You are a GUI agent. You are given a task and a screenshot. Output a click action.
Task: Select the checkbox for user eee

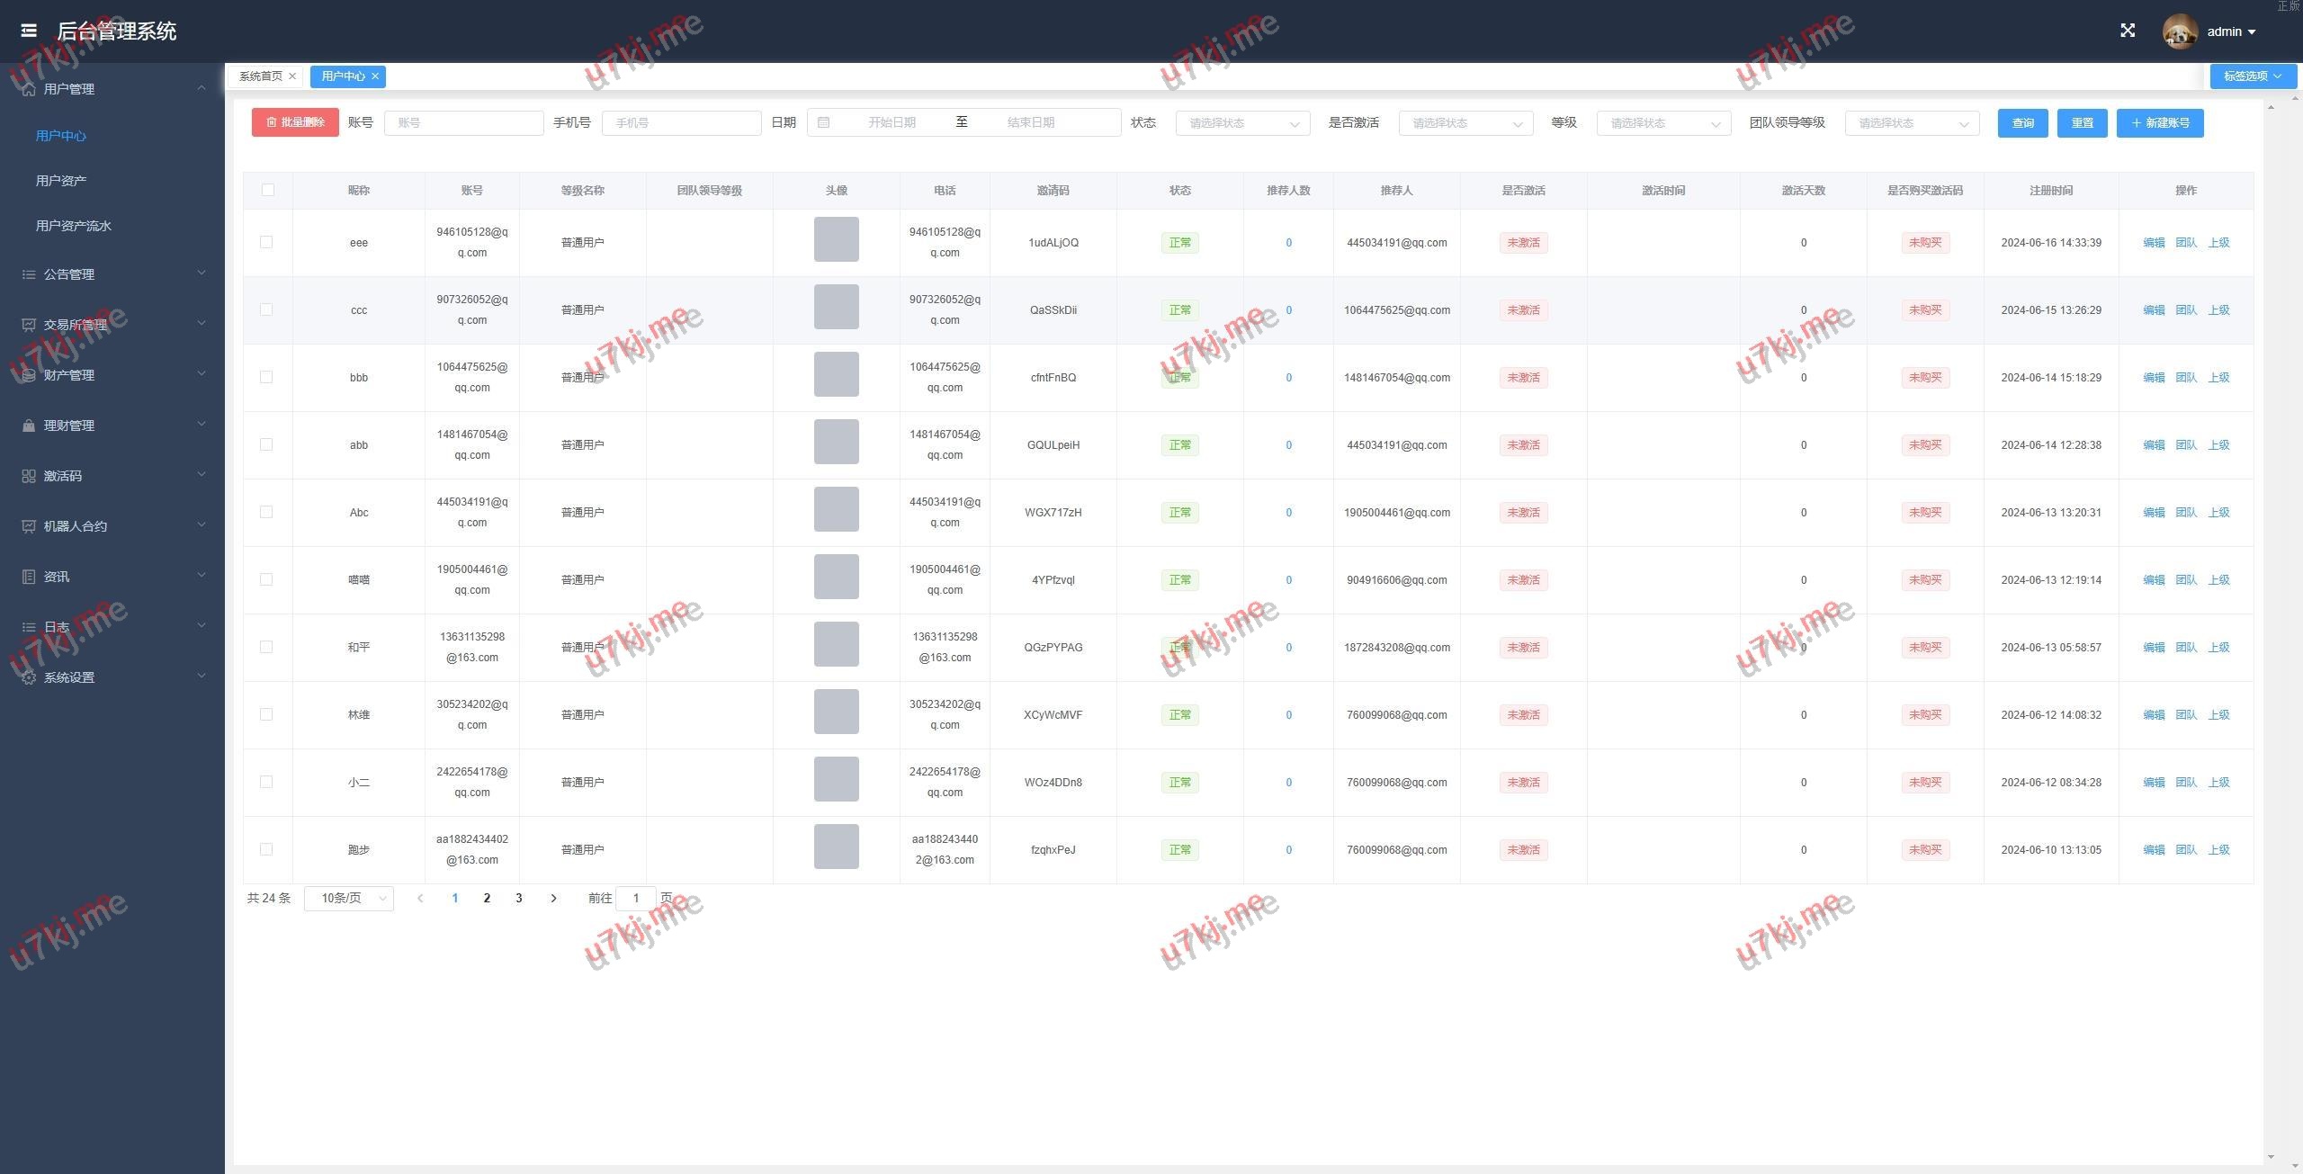pos(266,242)
